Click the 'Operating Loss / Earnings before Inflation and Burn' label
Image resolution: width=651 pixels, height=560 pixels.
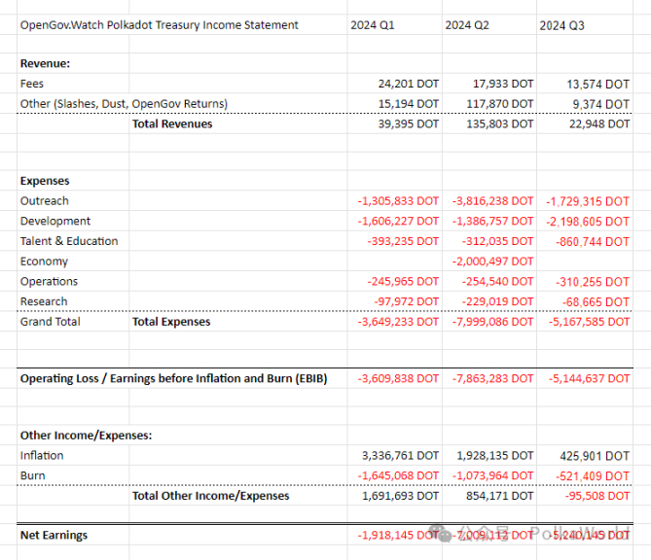[173, 378]
